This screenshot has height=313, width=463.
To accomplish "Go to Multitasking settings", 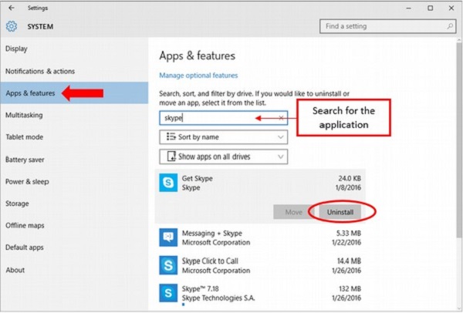I will click(x=24, y=116).
